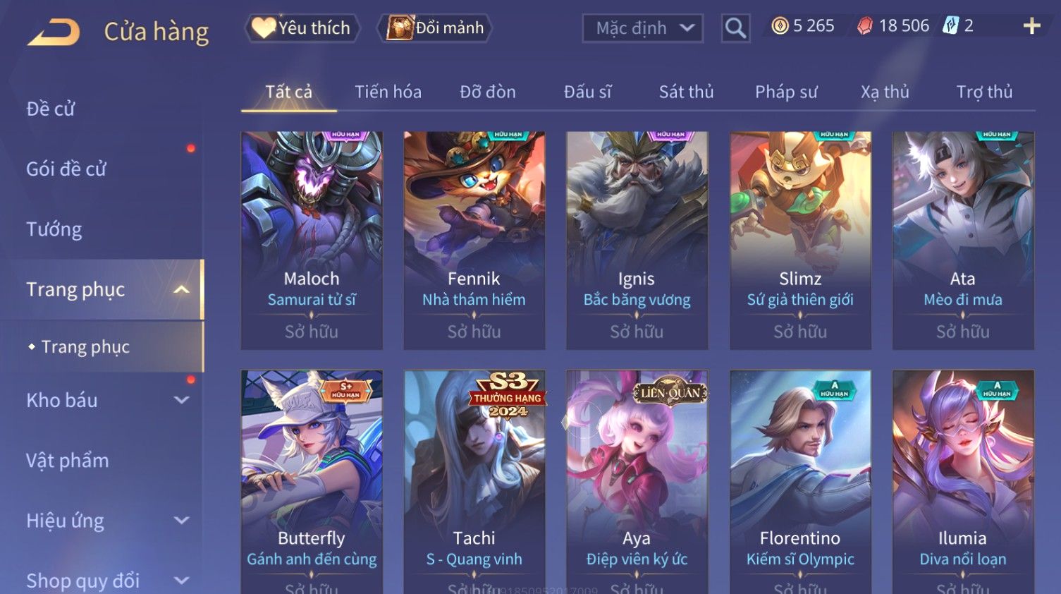Tap the gold coin currency icon
Image resolution: width=1061 pixels, height=594 pixels.
[x=780, y=26]
